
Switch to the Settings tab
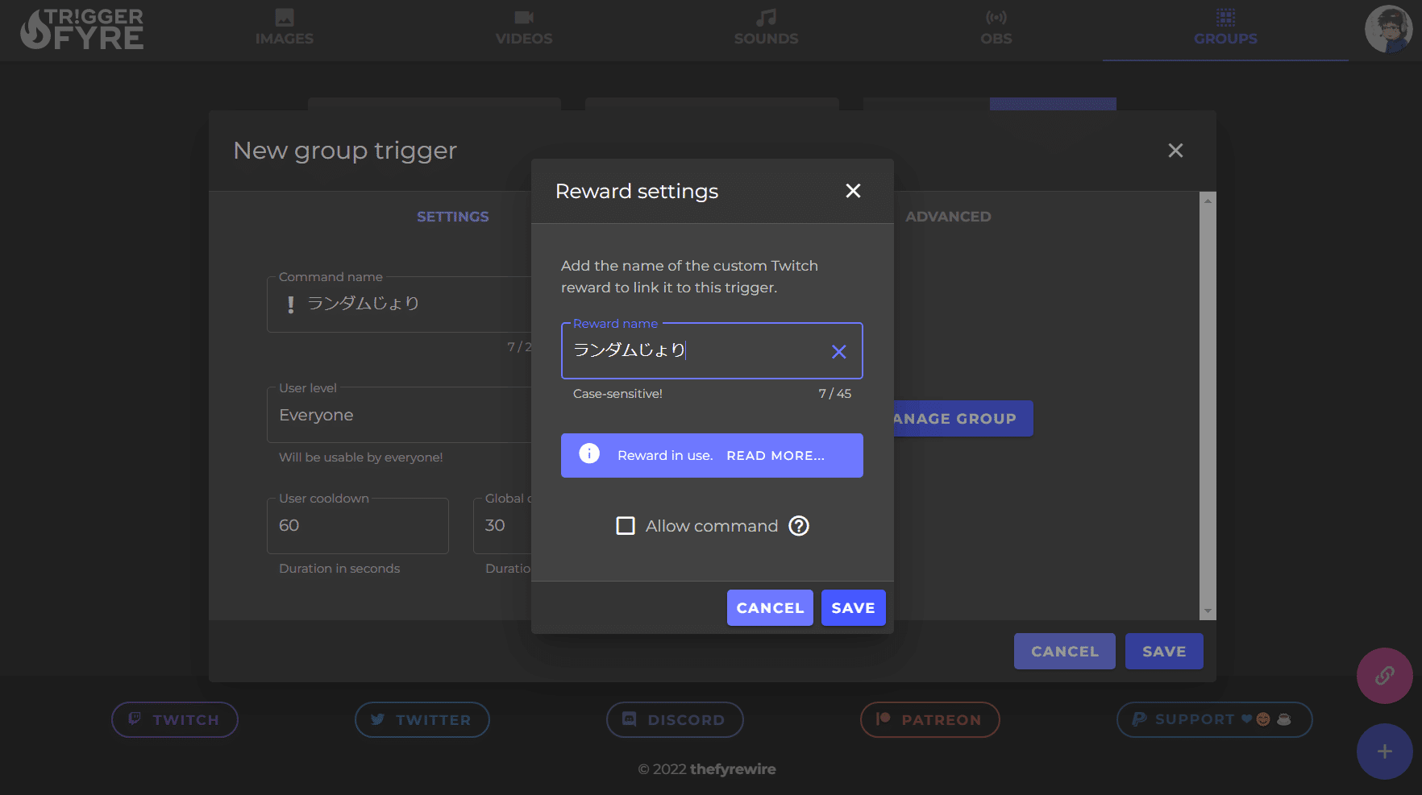(x=452, y=217)
